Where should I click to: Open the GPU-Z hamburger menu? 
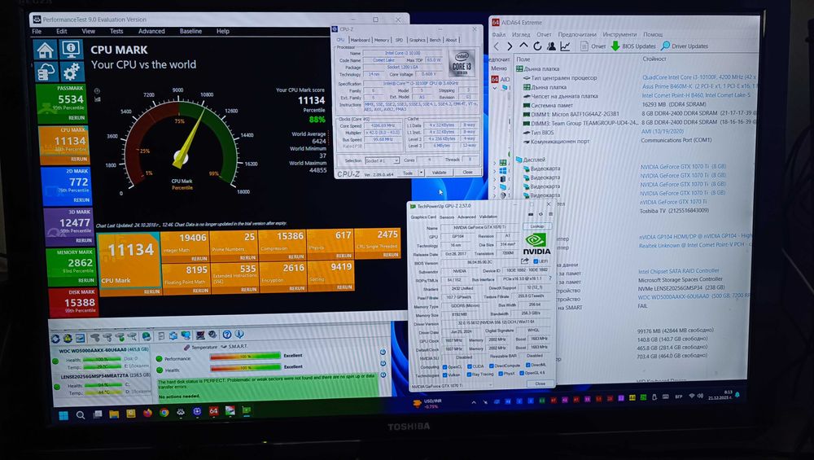pos(550,214)
